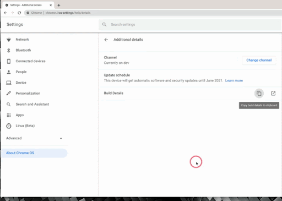This screenshot has width=282, height=201.
Task: Open Connected devices settings
Action: pyautogui.click(x=30, y=61)
